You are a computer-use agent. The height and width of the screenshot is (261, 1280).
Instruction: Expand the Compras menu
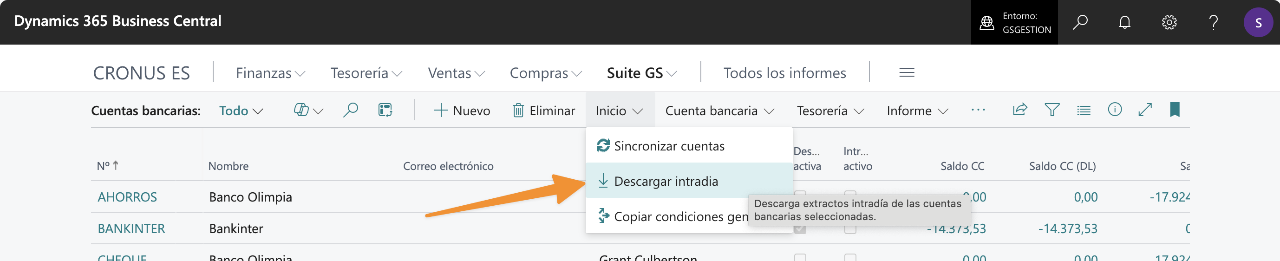coord(546,73)
